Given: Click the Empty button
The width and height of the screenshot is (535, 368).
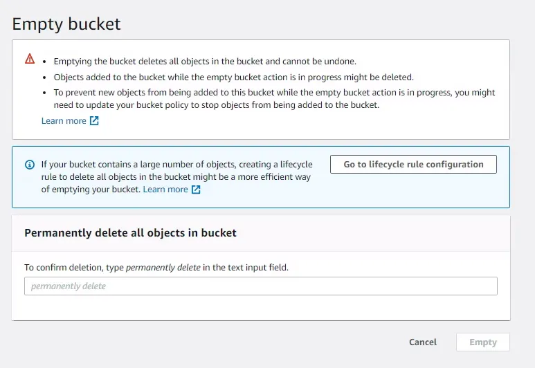Looking at the screenshot, I should coord(483,342).
